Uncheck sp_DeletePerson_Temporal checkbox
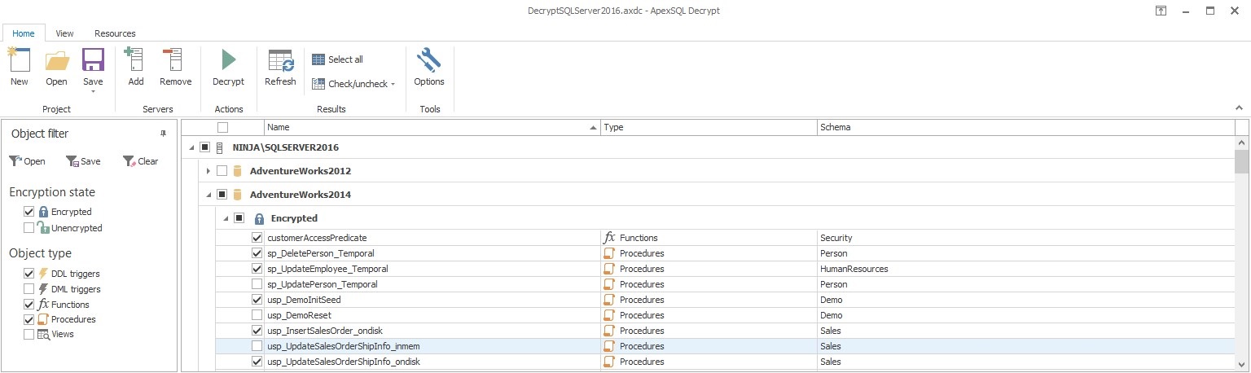This screenshot has height=373, width=1251. tap(257, 253)
